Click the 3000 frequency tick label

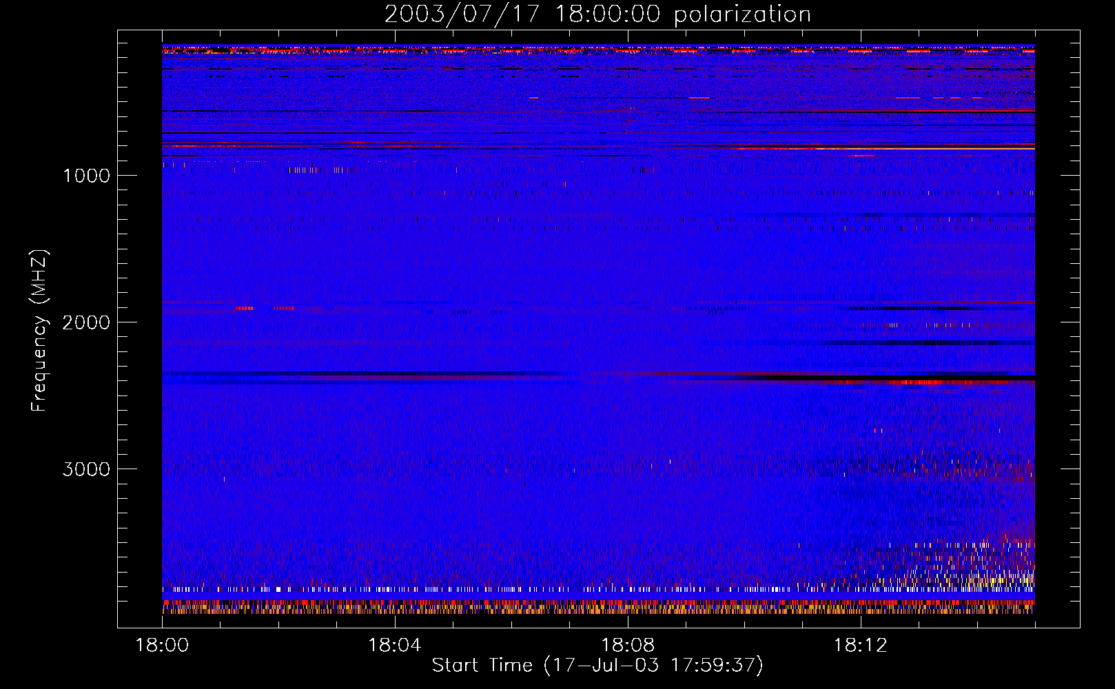point(86,469)
